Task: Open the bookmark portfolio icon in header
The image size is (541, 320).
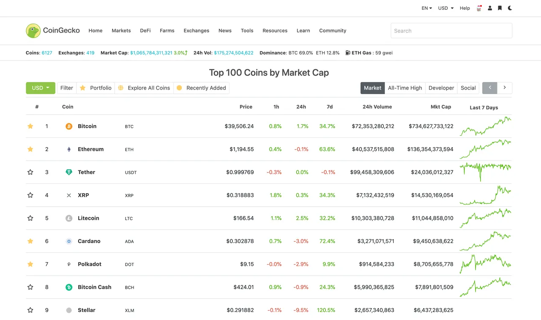Action: (500, 8)
